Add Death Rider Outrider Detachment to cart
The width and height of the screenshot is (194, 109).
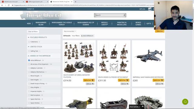pos(124,80)
